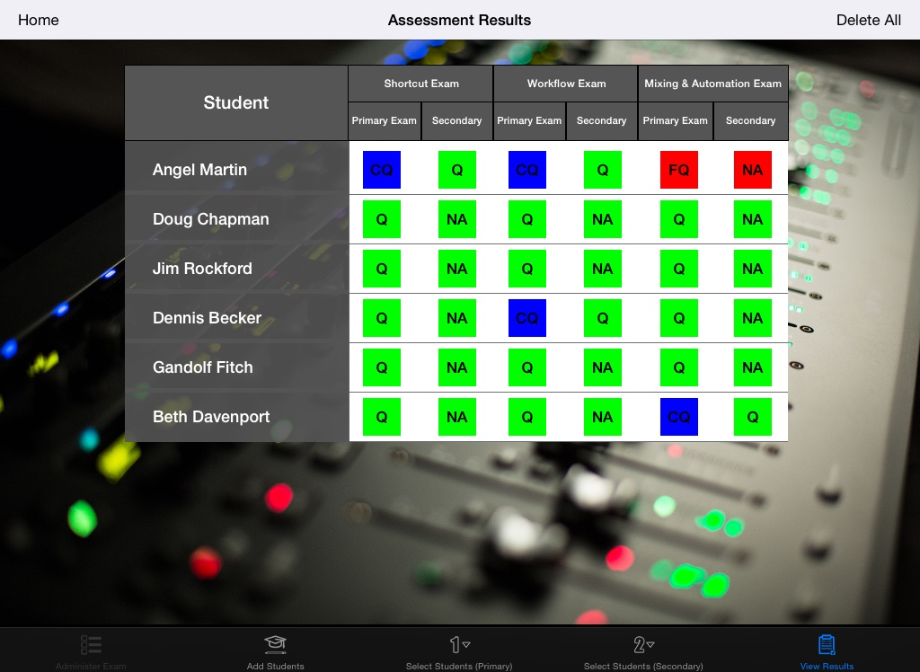Tap Beth Davenport's blue CQ Mixing result
Viewport: 920px width, 672px height.
(678, 417)
